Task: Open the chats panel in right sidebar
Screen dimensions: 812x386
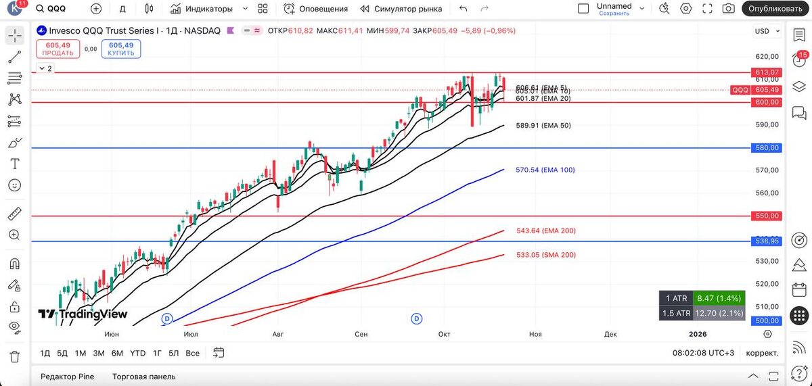Action: pos(800,113)
